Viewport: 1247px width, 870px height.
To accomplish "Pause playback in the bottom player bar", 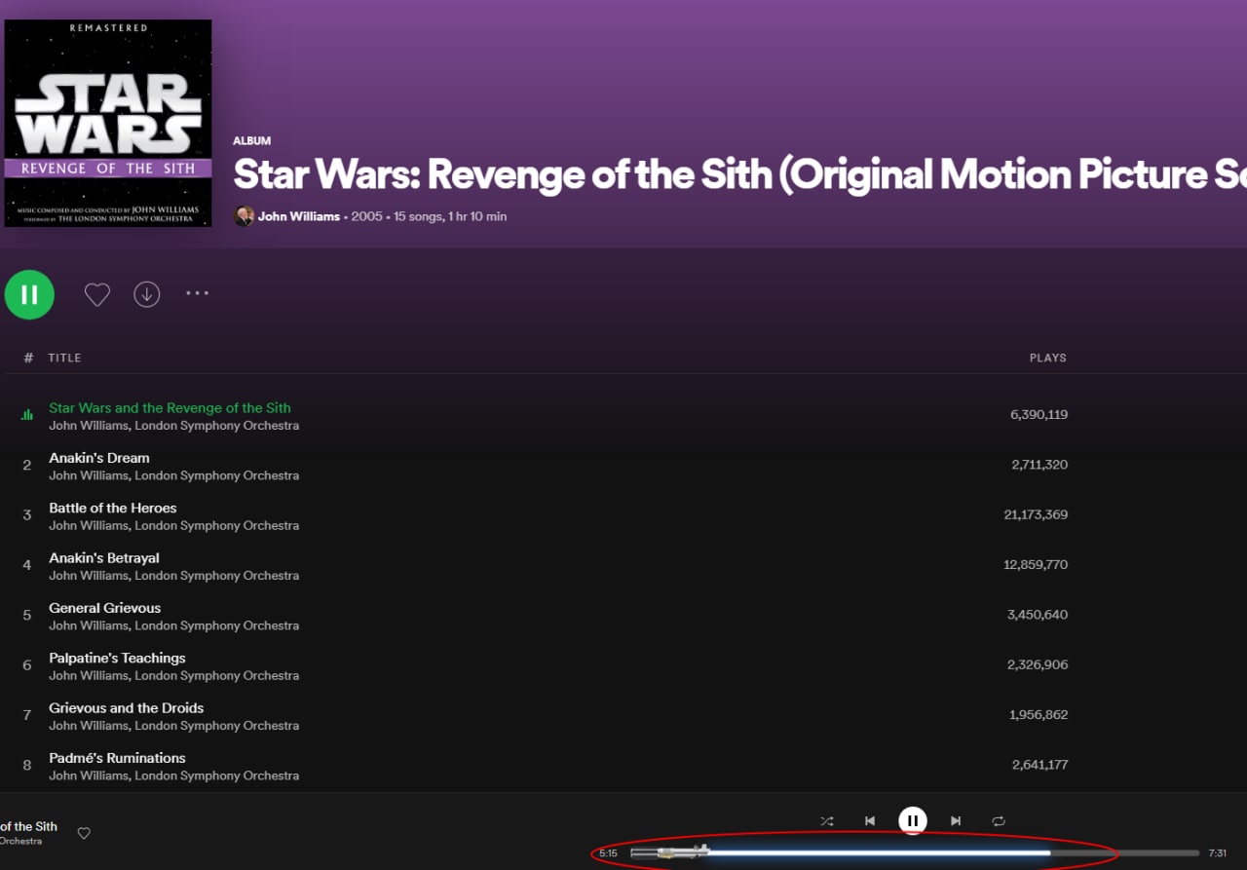I will (913, 821).
